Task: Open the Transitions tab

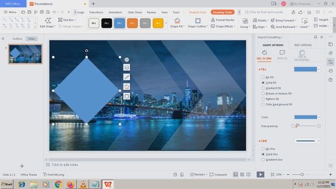Action: click(x=96, y=12)
